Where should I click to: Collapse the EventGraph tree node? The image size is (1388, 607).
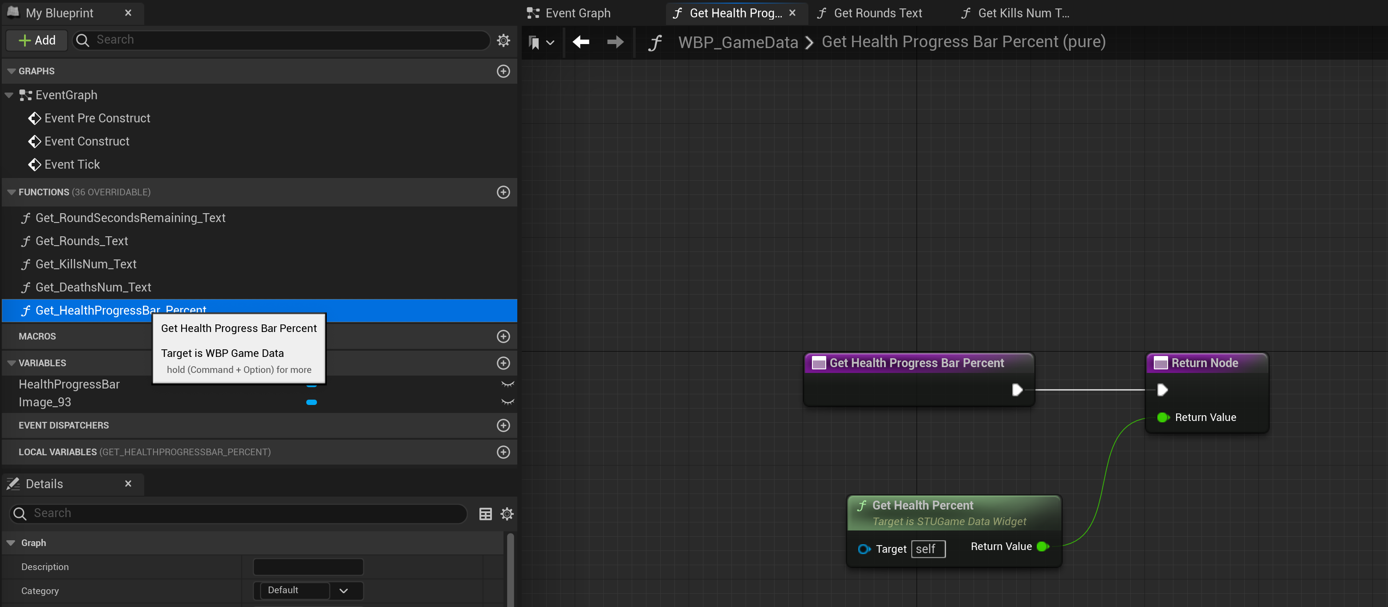coord(9,95)
